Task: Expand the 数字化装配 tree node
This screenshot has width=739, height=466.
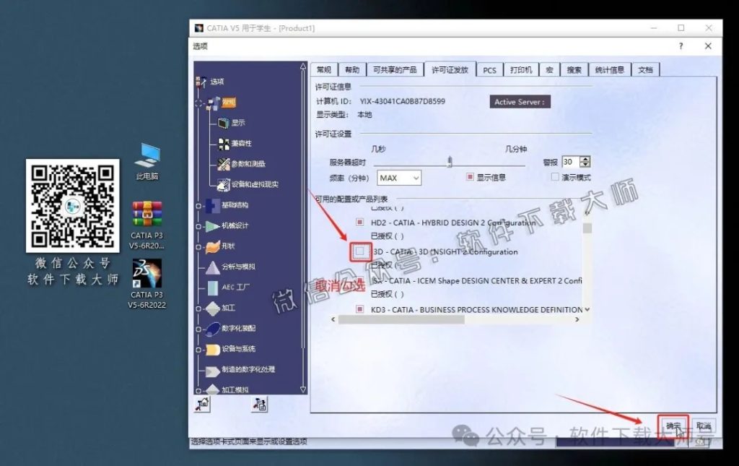Action: tap(200, 327)
